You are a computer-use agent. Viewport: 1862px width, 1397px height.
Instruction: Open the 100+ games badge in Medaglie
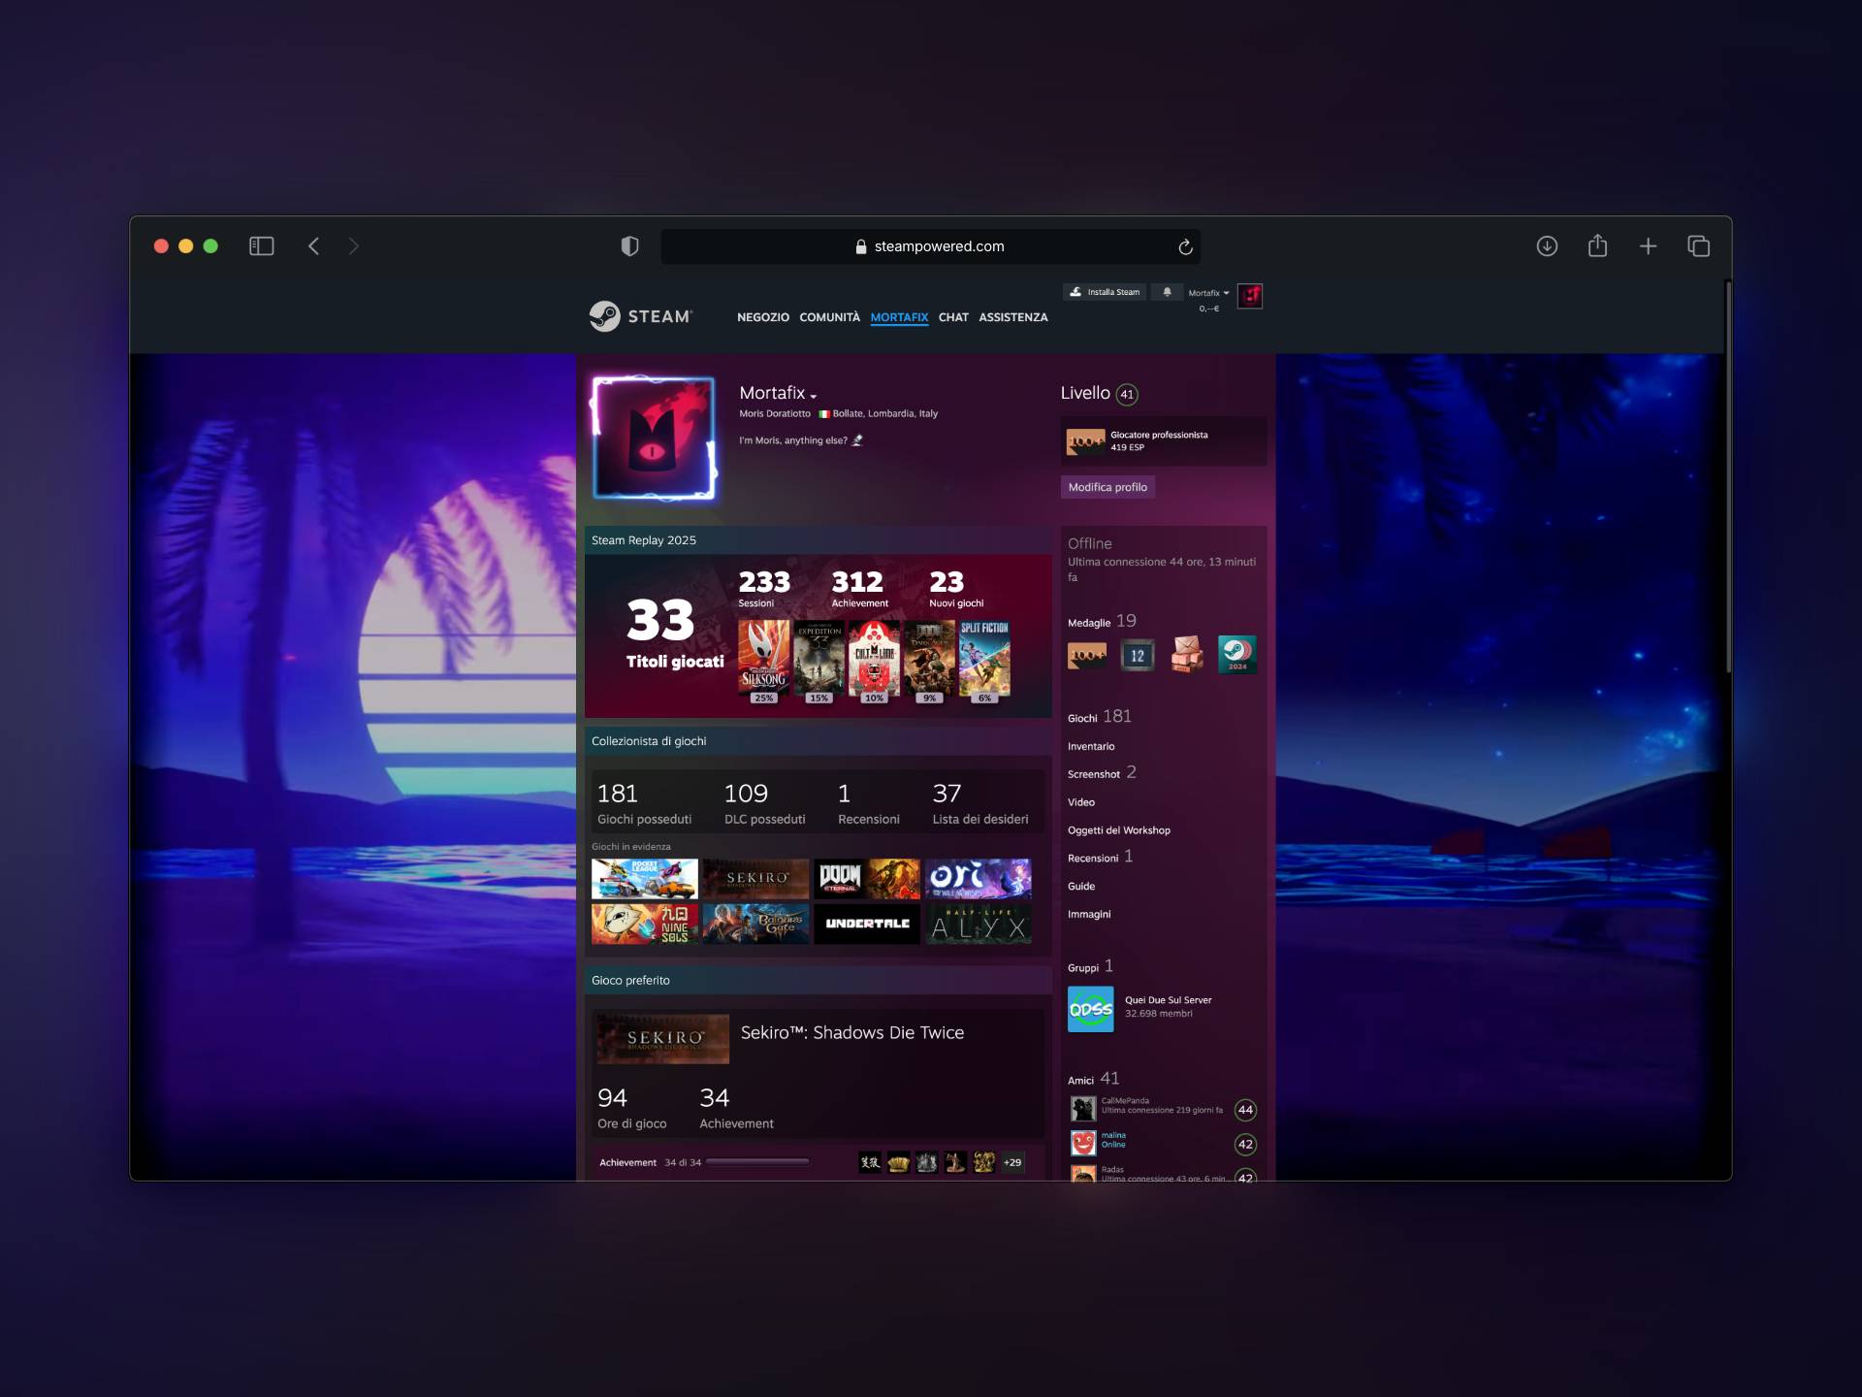coord(1087,656)
